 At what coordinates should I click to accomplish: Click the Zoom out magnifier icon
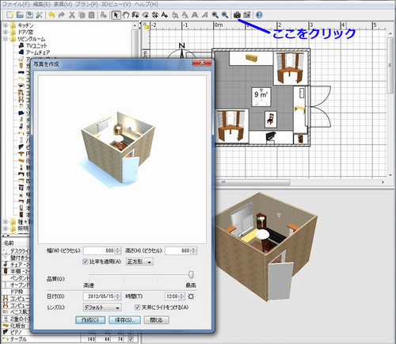[225, 15]
